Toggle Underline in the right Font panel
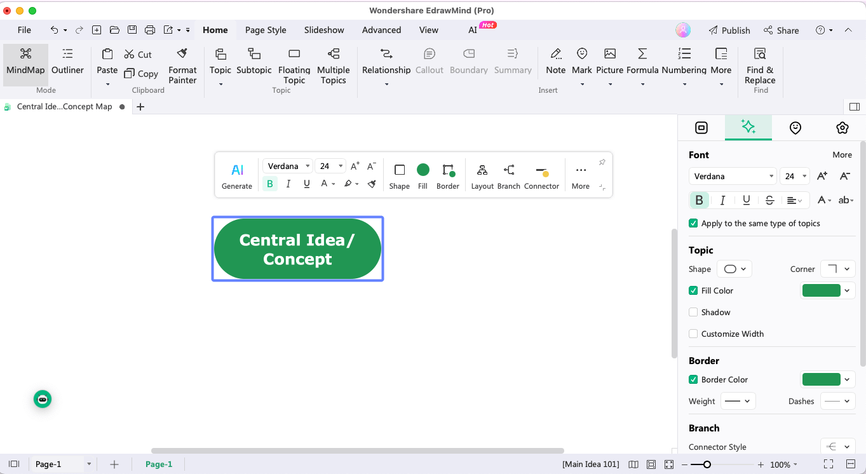 coord(746,200)
